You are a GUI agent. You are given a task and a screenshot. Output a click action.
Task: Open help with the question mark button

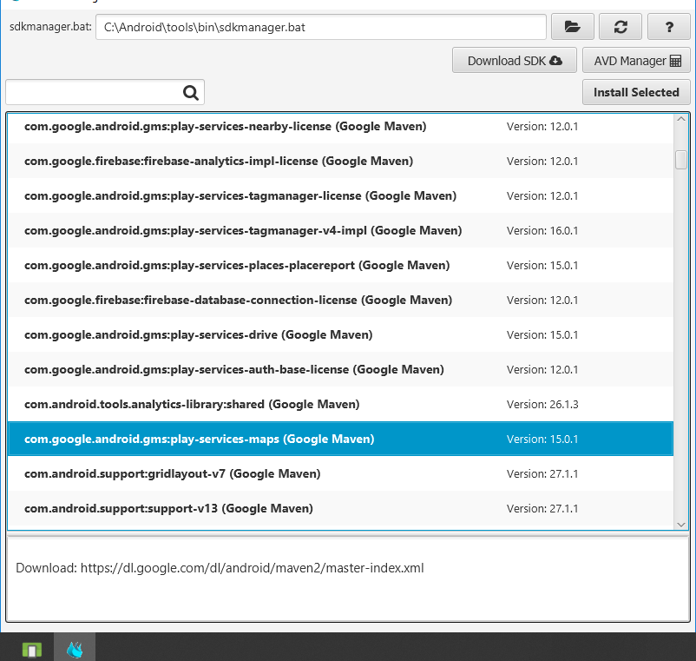pos(669,27)
